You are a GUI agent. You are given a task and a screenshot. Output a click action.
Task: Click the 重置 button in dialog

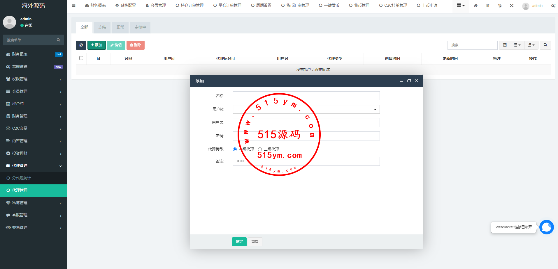(x=255, y=242)
